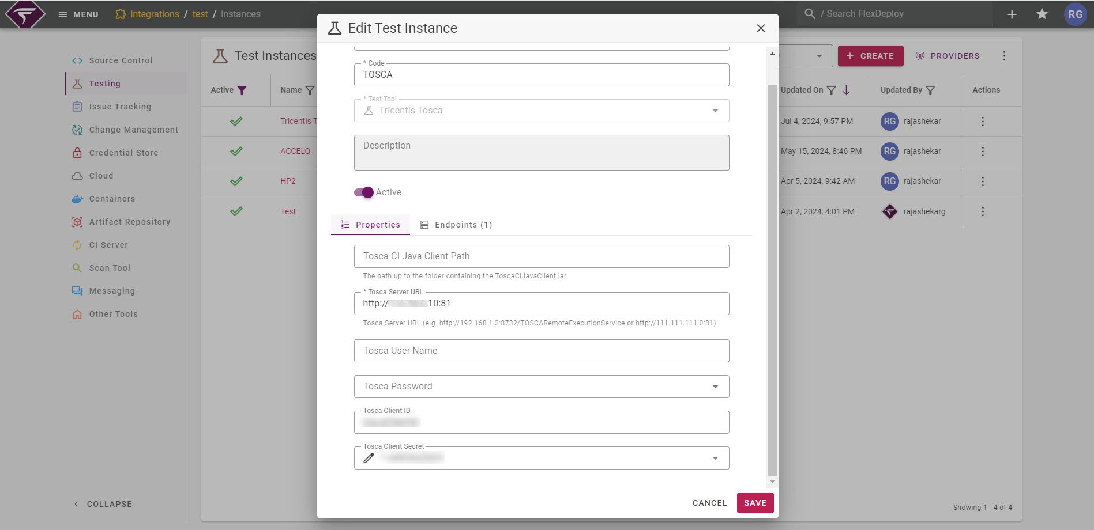1094x530 pixels.
Task: Open the Messaging section
Action: tap(112, 290)
